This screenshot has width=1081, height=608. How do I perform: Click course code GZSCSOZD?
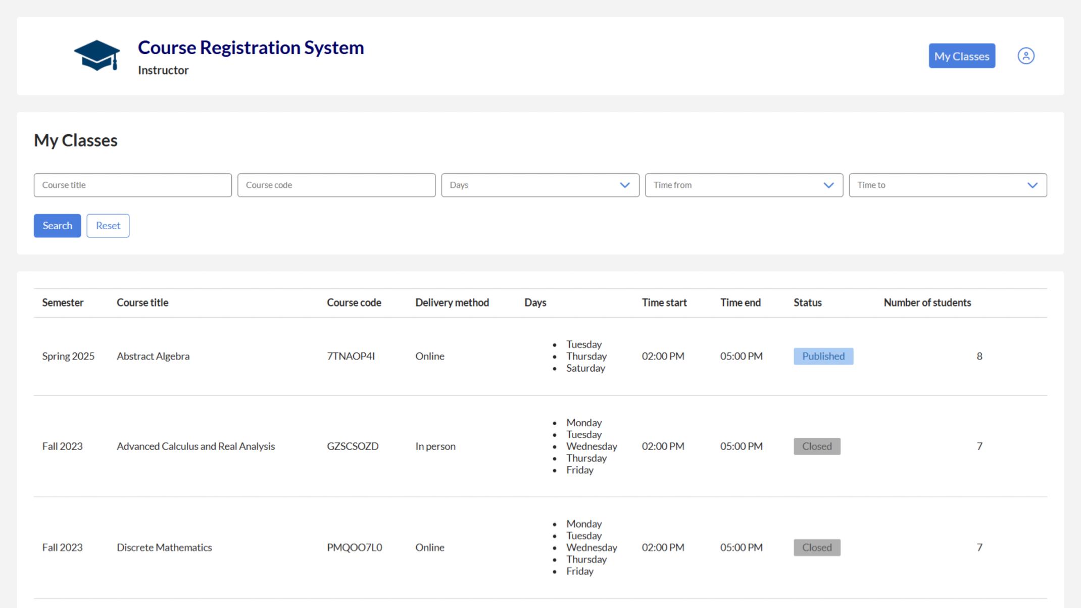(353, 446)
